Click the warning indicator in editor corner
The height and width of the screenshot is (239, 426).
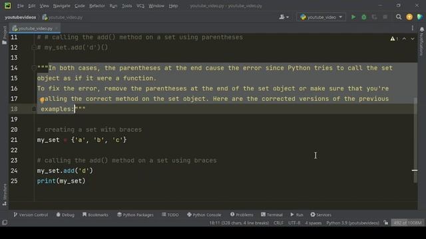(394, 39)
